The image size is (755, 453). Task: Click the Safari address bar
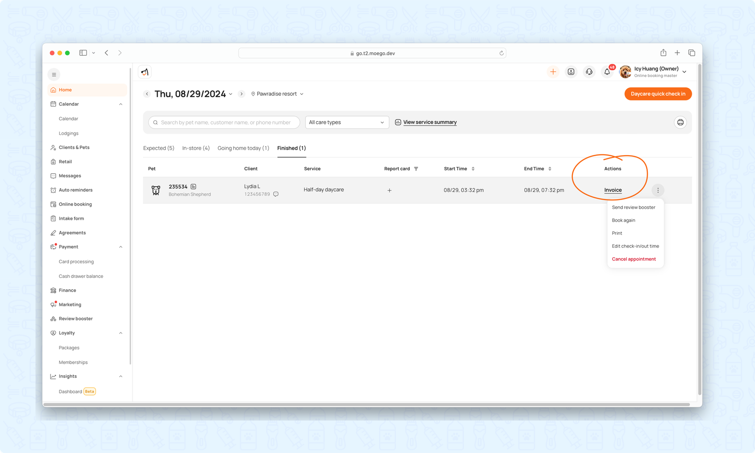click(x=372, y=53)
